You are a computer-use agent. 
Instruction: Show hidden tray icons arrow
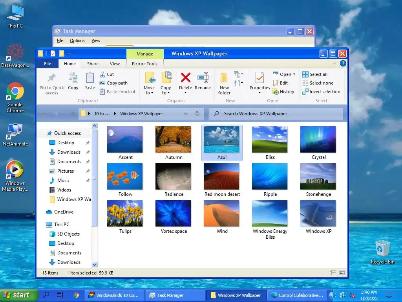(x=333, y=295)
